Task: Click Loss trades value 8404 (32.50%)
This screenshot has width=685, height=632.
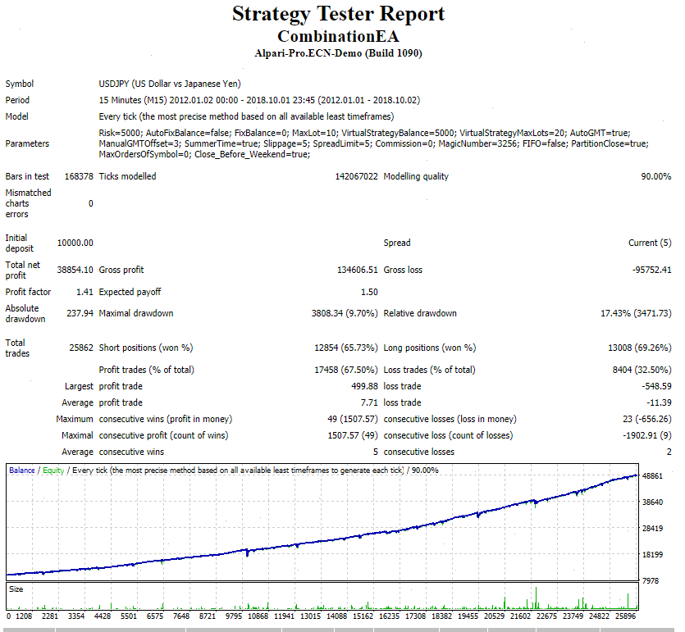Action: tap(642, 371)
